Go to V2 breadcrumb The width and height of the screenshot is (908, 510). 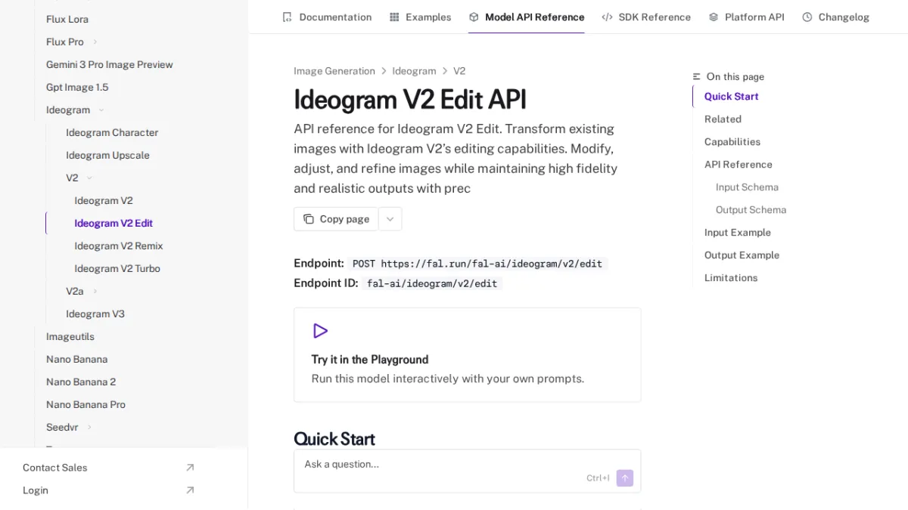tap(459, 71)
